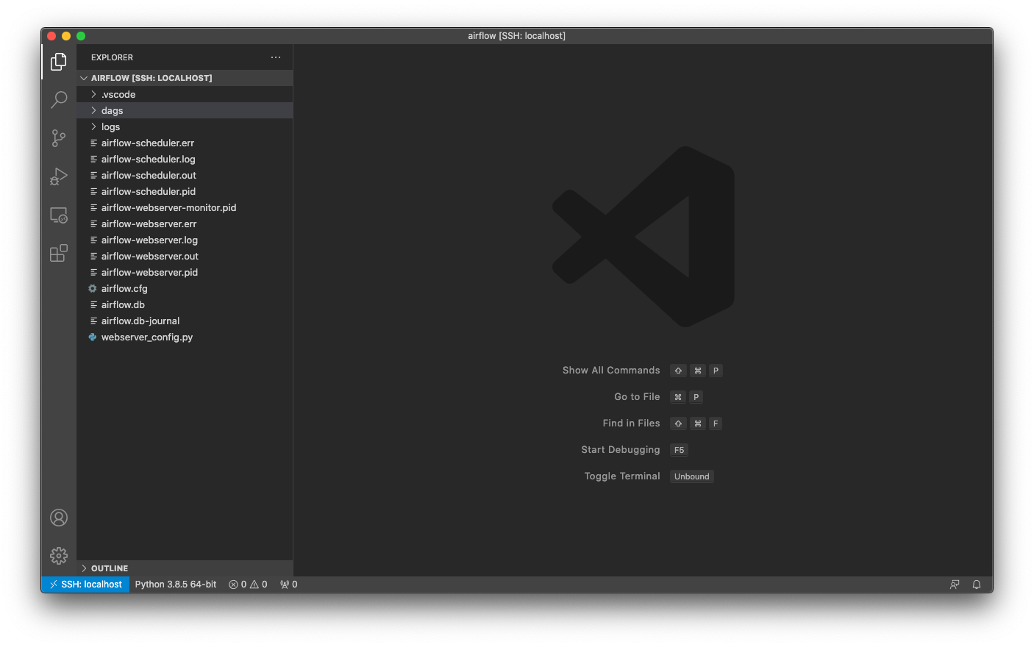Click the Unbound keybinding badge
Image resolution: width=1034 pixels, height=647 pixels.
[x=692, y=476]
